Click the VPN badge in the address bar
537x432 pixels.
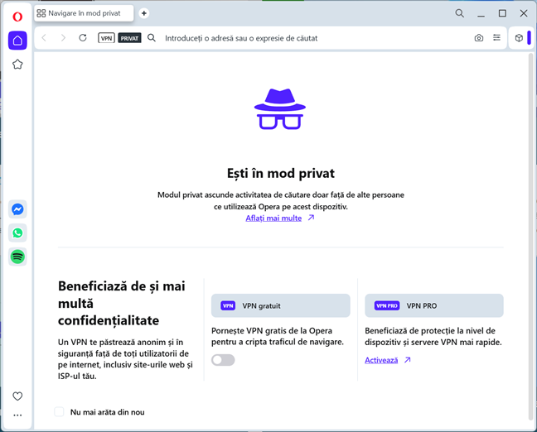(x=106, y=38)
